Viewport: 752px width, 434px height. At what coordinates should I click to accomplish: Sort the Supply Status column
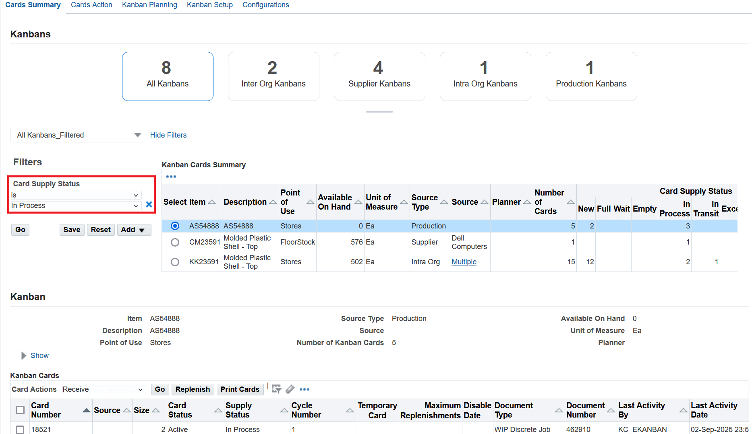tap(284, 410)
